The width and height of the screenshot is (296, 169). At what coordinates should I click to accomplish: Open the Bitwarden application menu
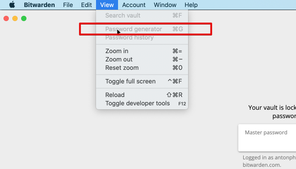[x=39, y=5]
